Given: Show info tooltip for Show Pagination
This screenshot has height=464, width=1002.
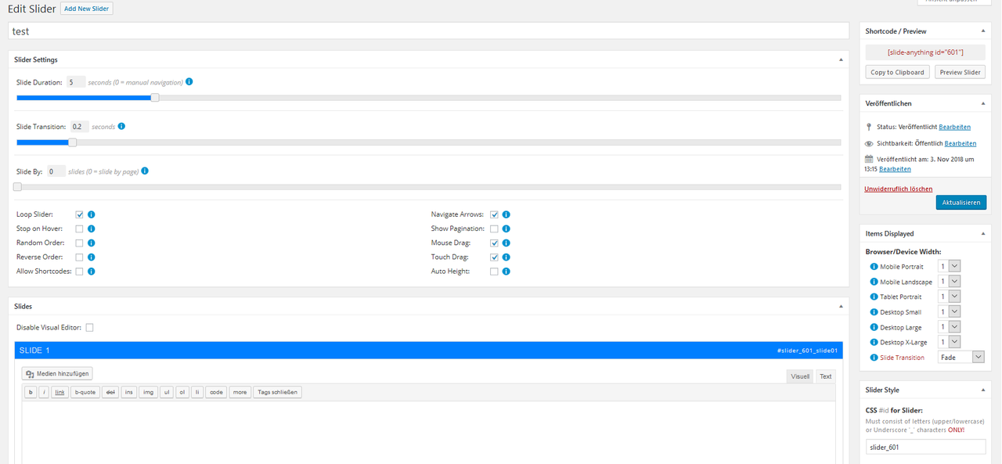Looking at the screenshot, I should point(506,228).
